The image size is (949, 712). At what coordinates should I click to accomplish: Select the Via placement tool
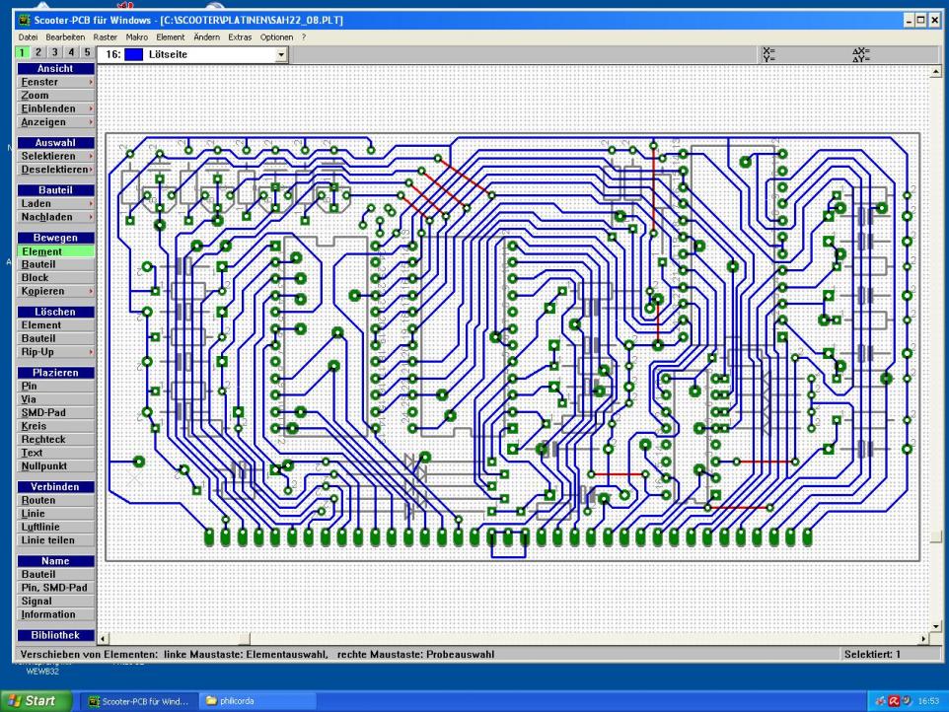(30, 399)
